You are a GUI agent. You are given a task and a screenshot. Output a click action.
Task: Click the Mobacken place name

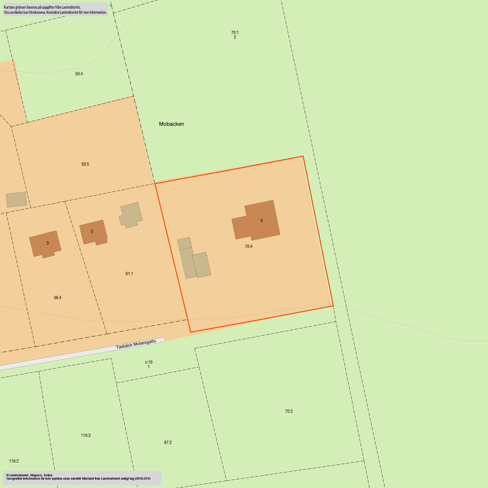(x=172, y=124)
